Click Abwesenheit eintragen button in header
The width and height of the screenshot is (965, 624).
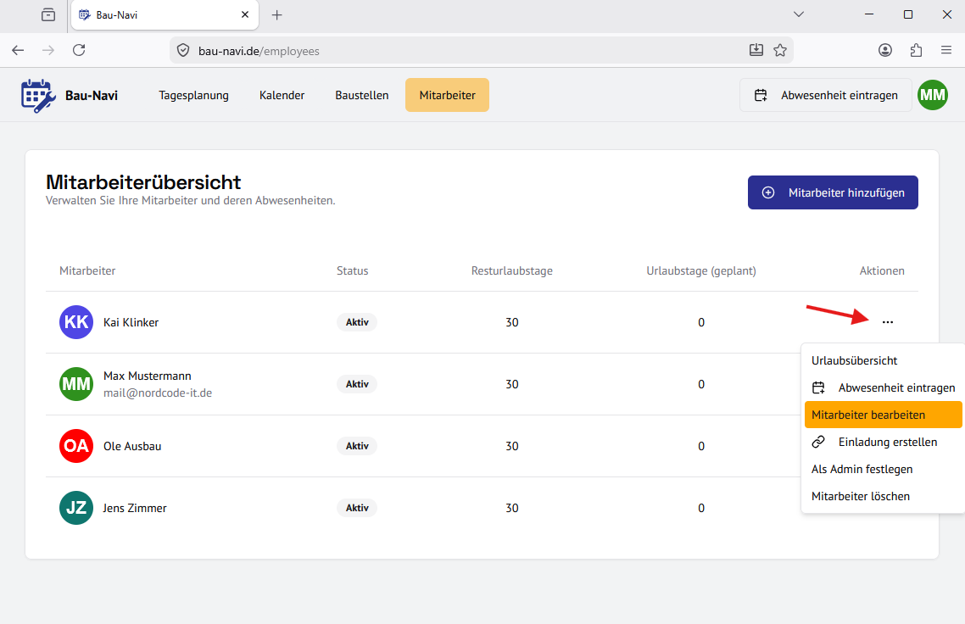[826, 96]
